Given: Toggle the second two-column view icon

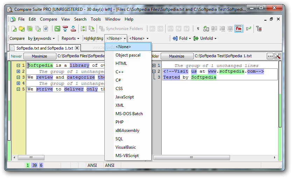Looking at the screenshot, I should coord(222,29).
